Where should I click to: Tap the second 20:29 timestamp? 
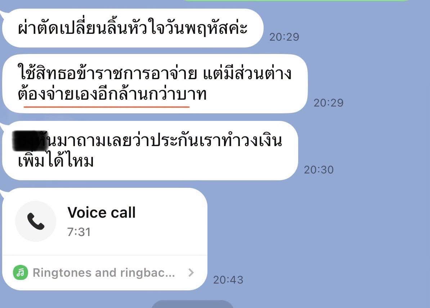pos(328,103)
